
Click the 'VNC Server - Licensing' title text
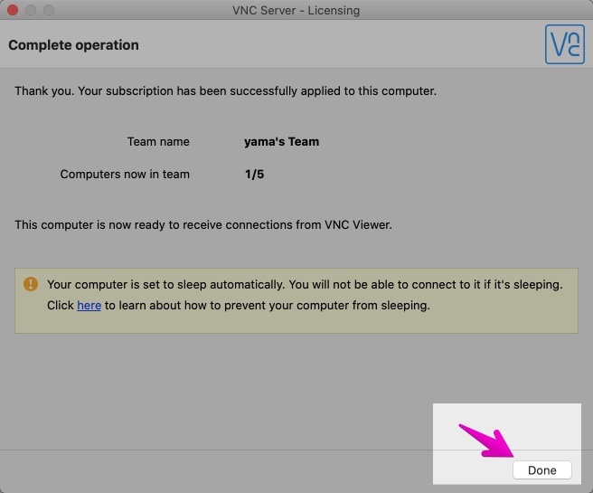[296, 10]
